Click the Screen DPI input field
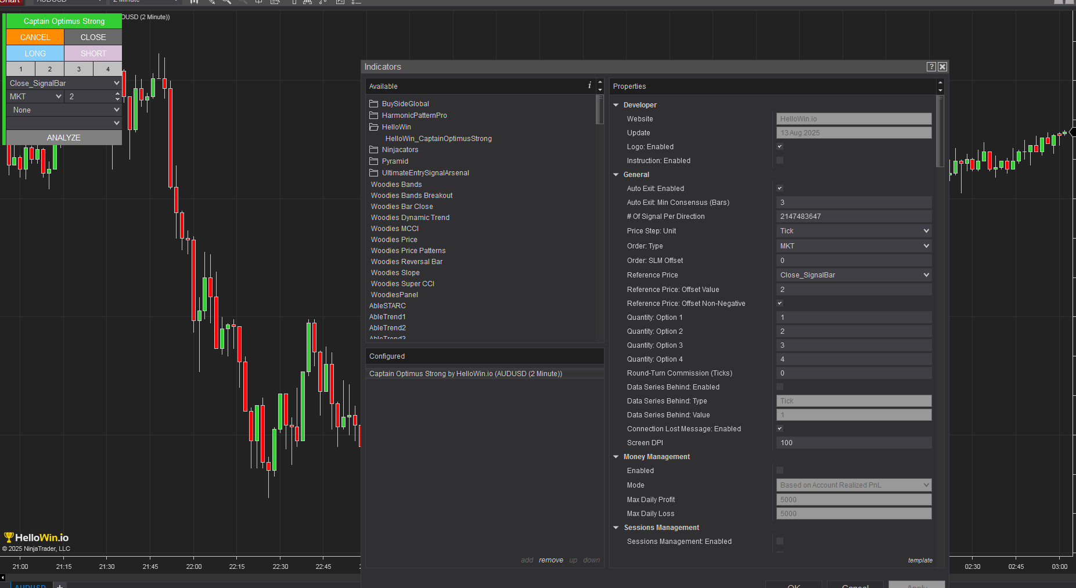Image resolution: width=1076 pixels, height=588 pixels. (854, 443)
